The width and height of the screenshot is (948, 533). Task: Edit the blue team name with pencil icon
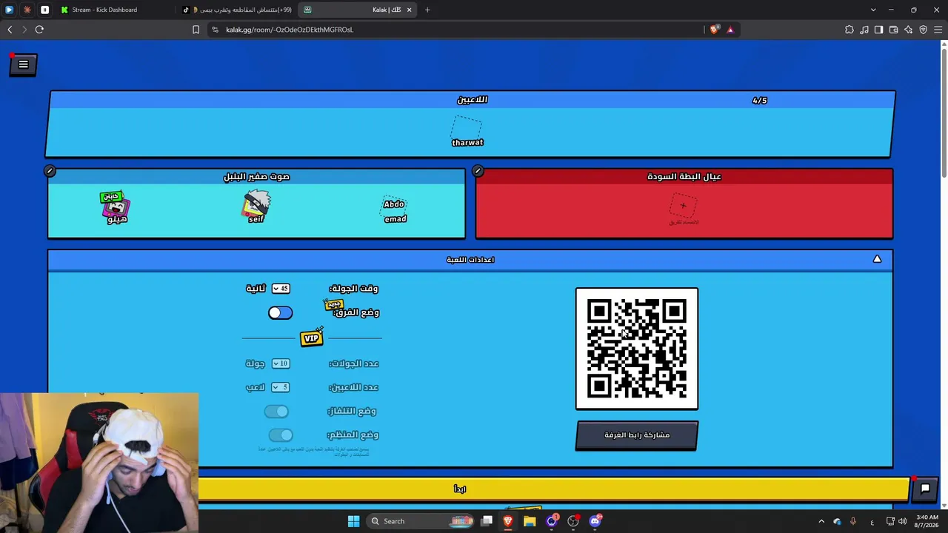(50, 171)
